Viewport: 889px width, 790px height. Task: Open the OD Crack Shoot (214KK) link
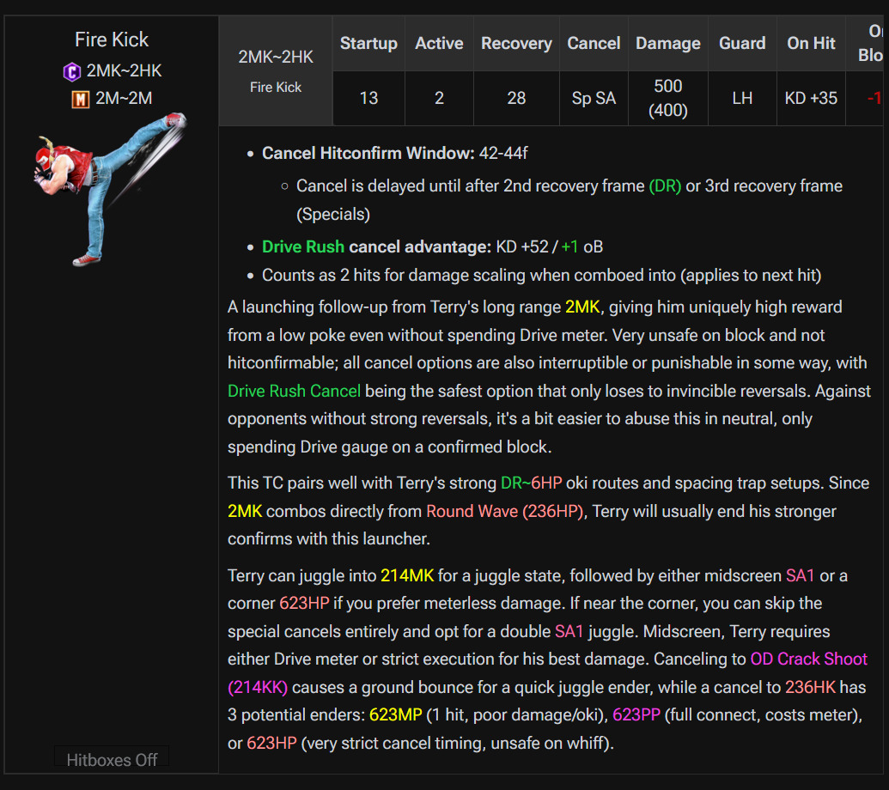click(808, 659)
